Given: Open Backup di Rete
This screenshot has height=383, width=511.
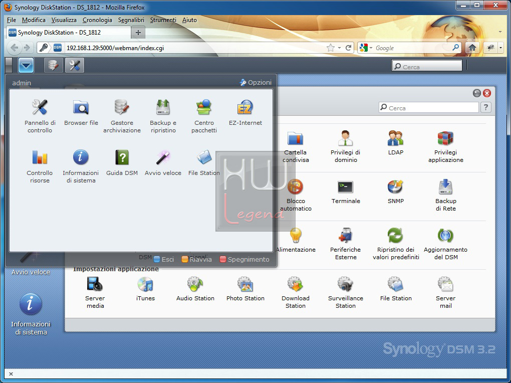Looking at the screenshot, I should click(445, 195).
